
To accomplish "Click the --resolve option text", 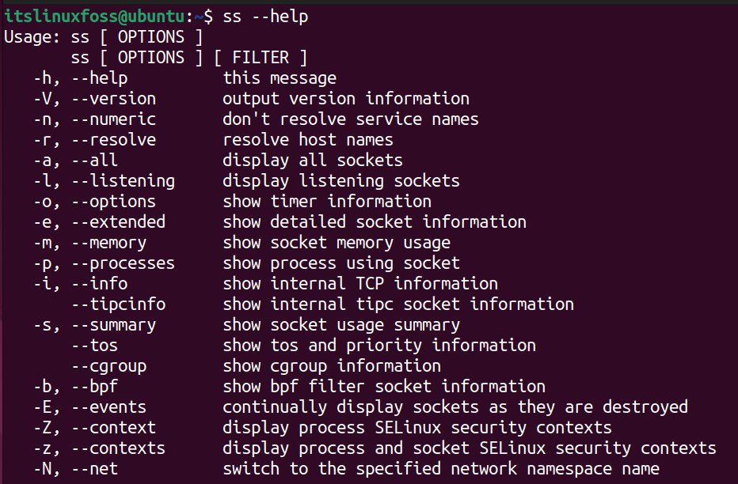I will click(x=113, y=140).
